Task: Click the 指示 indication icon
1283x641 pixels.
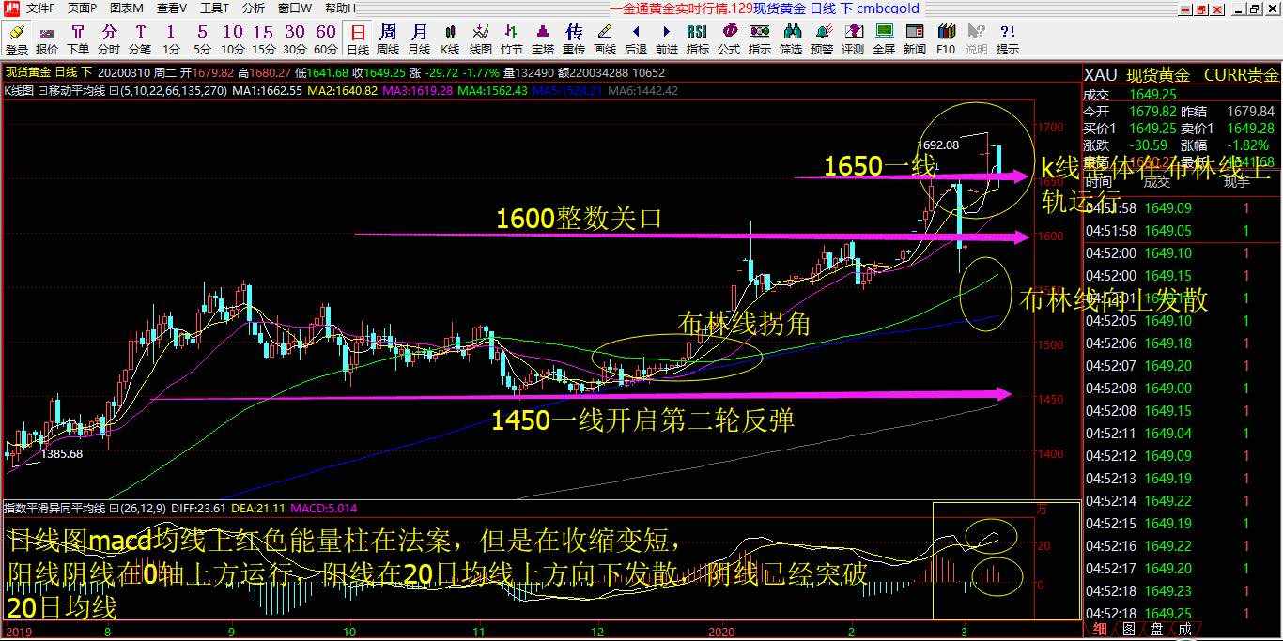Action: click(x=760, y=38)
